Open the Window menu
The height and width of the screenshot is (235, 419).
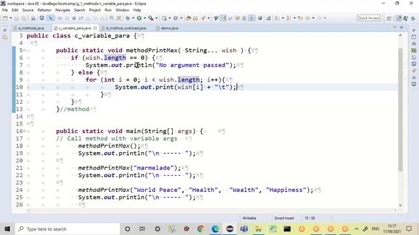click(122, 10)
